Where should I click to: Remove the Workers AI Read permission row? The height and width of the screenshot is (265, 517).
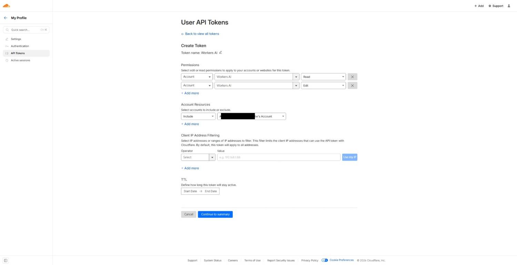click(x=352, y=77)
